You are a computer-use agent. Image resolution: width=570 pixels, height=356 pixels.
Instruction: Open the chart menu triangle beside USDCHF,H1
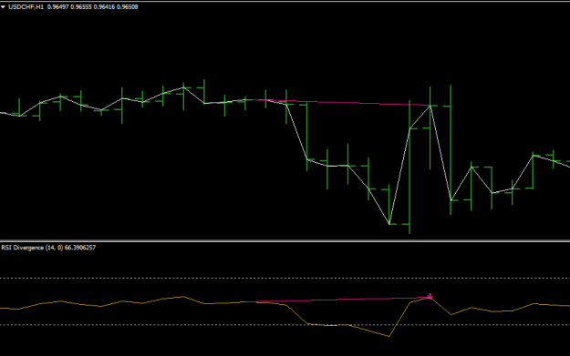[x=3, y=7]
